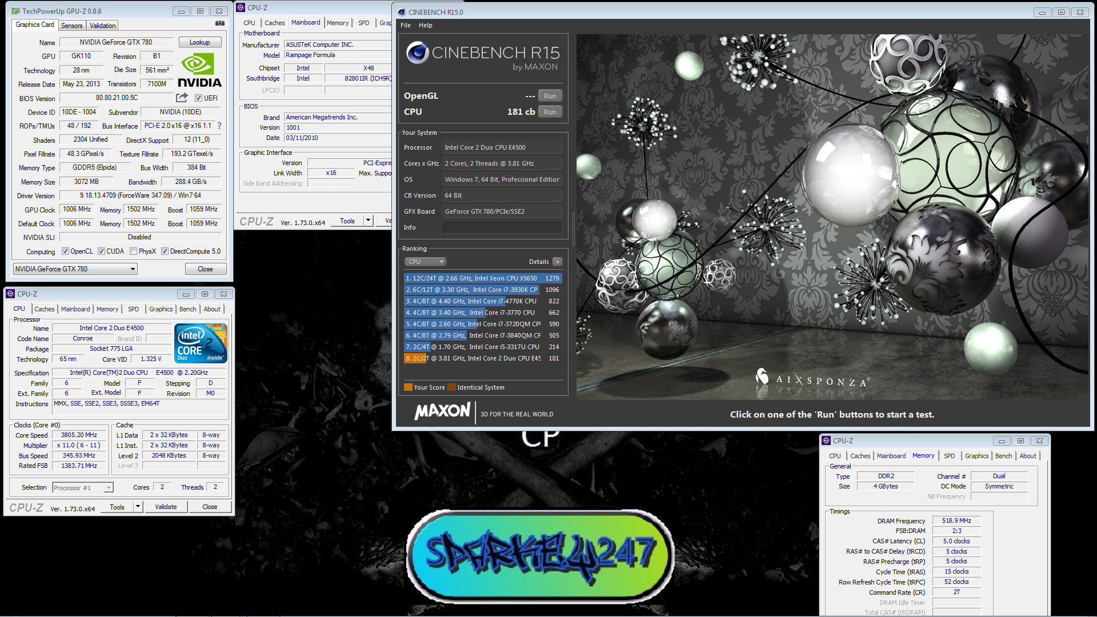
Task: Click the Tools button in CPU-Z processor window
Action: (117, 507)
